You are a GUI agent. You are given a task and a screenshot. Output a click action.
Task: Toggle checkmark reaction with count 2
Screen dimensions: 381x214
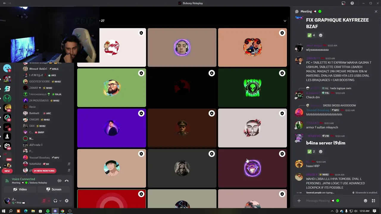[x=311, y=152]
